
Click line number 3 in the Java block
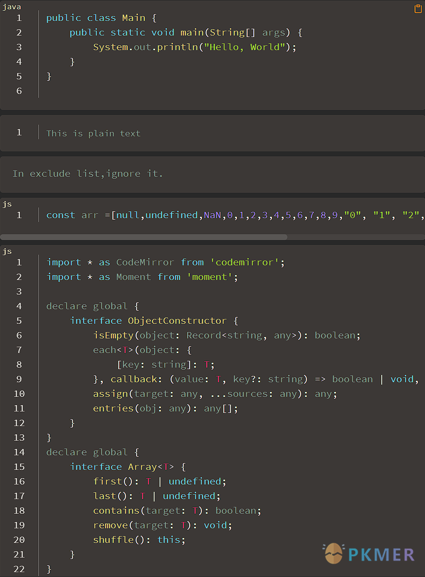19,47
